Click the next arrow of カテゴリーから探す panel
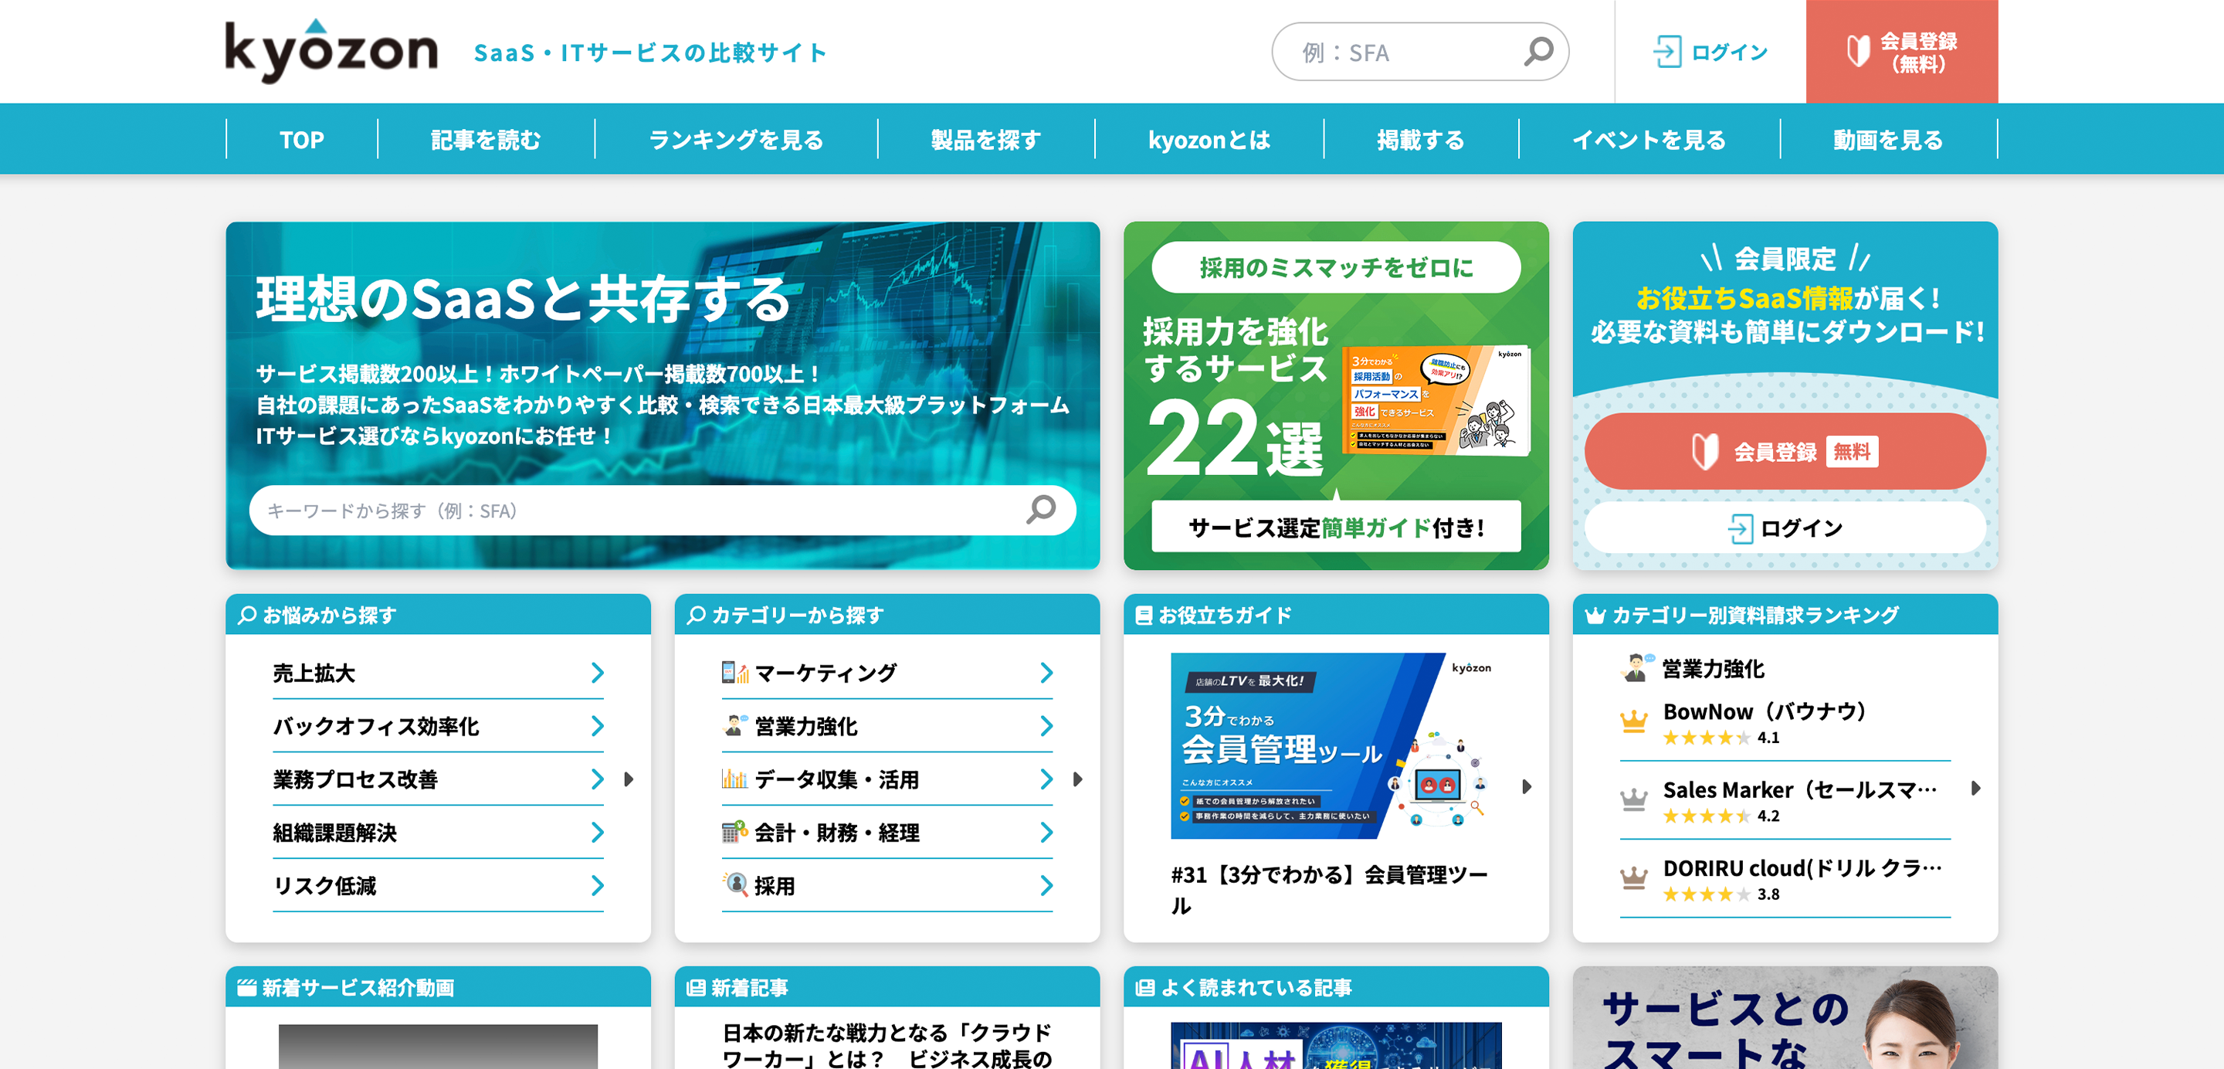Viewport: 2224px width, 1069px height. click(1077, 779)
